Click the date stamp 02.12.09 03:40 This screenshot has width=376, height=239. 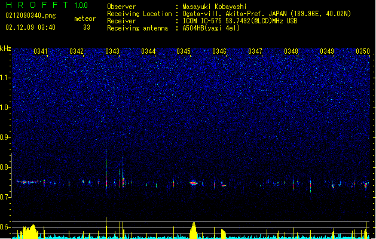[x=30, y=27]
